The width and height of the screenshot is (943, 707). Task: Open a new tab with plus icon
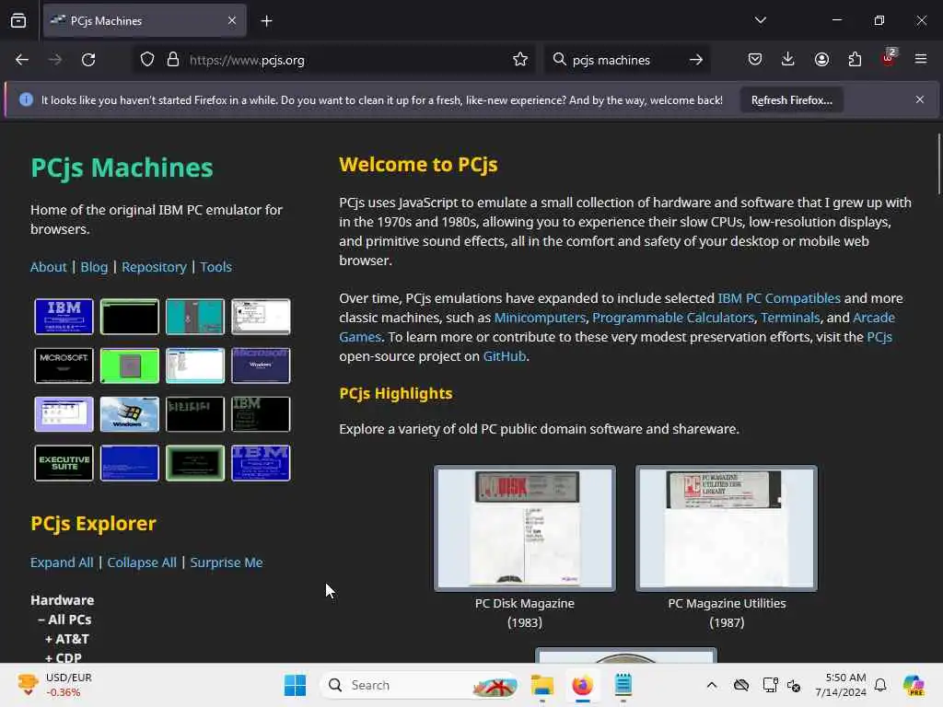(x=266, y=21)
